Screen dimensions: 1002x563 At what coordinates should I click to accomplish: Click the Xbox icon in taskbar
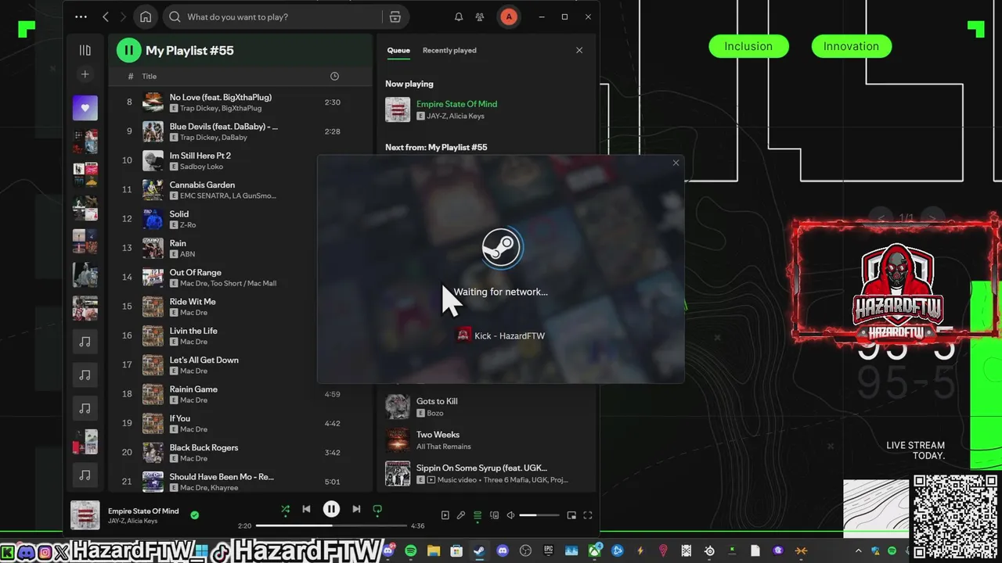(x=594, y=551)
